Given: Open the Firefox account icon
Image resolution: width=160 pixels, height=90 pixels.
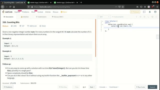Looking at the screenshot, I should pyautogui.click(x=145, y=7).
